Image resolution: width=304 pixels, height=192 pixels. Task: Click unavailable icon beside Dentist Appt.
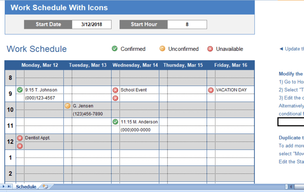click(20, 138)
